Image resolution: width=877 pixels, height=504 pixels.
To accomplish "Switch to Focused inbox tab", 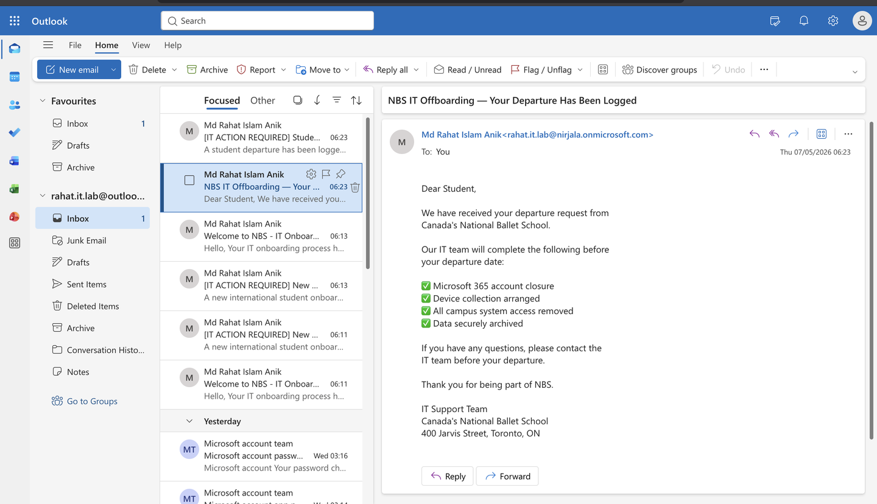I will click(222, 100).
